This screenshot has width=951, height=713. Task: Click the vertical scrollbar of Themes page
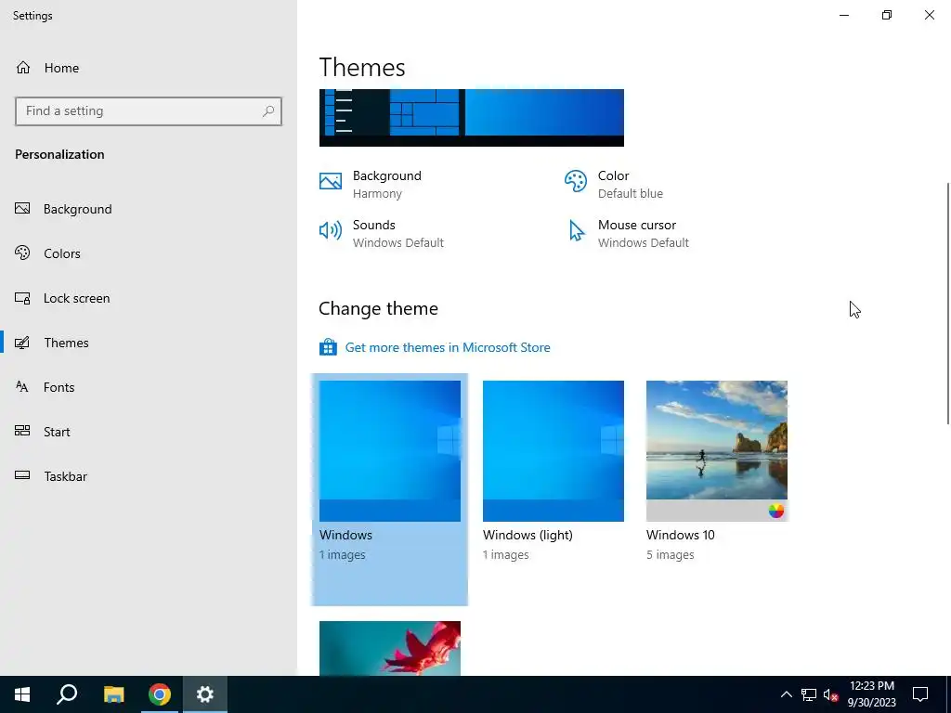click(x=948, y=304)
